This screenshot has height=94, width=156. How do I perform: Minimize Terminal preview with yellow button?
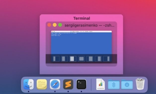pos(55,25)
